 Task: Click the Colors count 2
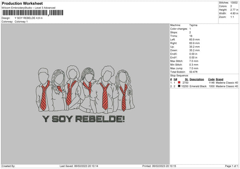(x=231, y=6)
